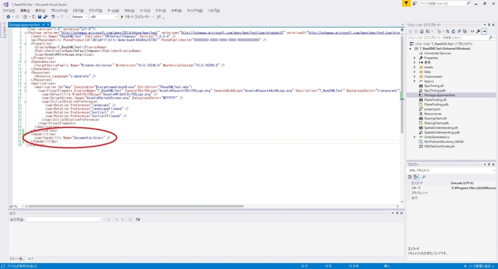Click the Save file toolbar icon

[x=39, y=17]
